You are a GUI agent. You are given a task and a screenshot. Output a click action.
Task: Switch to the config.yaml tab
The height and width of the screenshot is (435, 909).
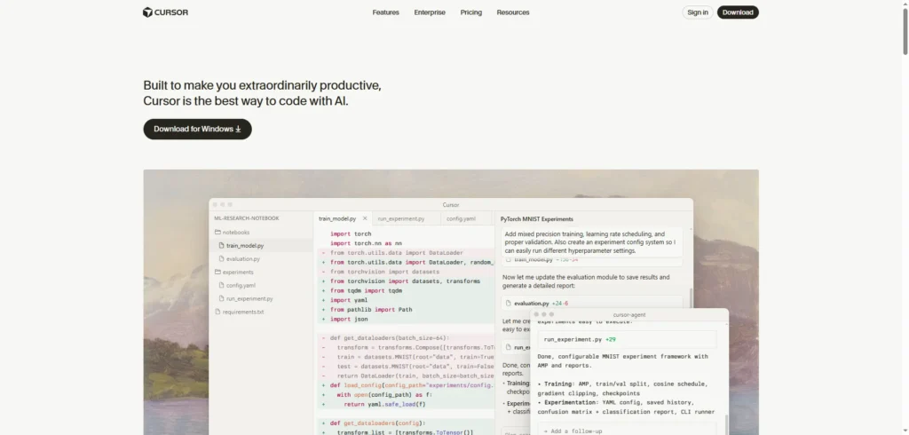(x=461, y=218)
